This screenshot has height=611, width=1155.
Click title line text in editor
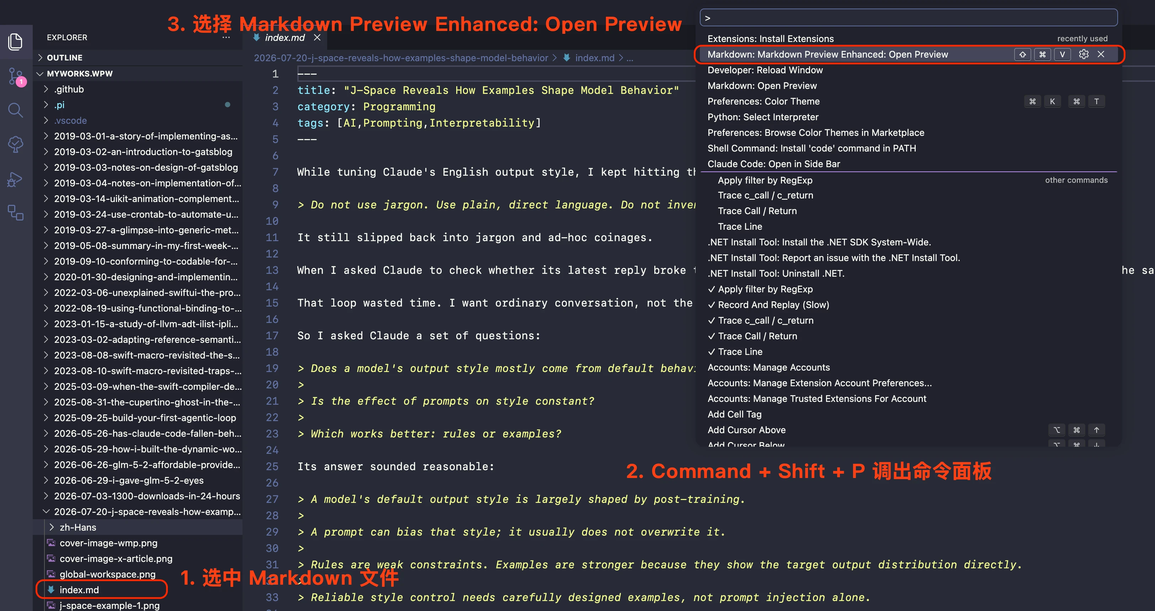coord(488,90)
